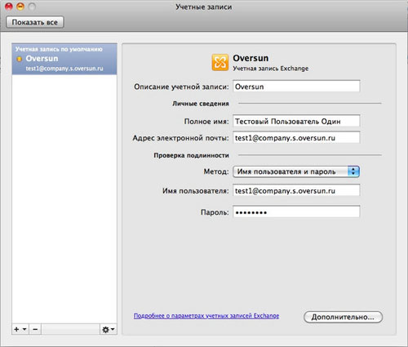This screenshot has width=408, height=347.
Task: Click the yellow minimize window button
Action: (20, 7)
